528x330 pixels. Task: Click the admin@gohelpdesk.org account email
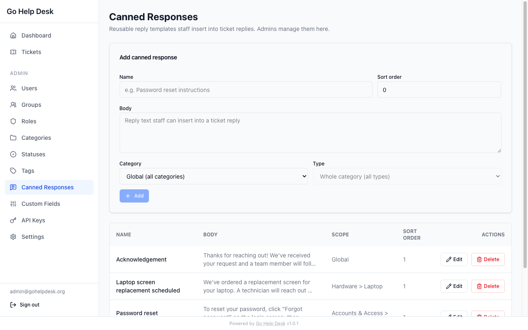click(38, 292)
